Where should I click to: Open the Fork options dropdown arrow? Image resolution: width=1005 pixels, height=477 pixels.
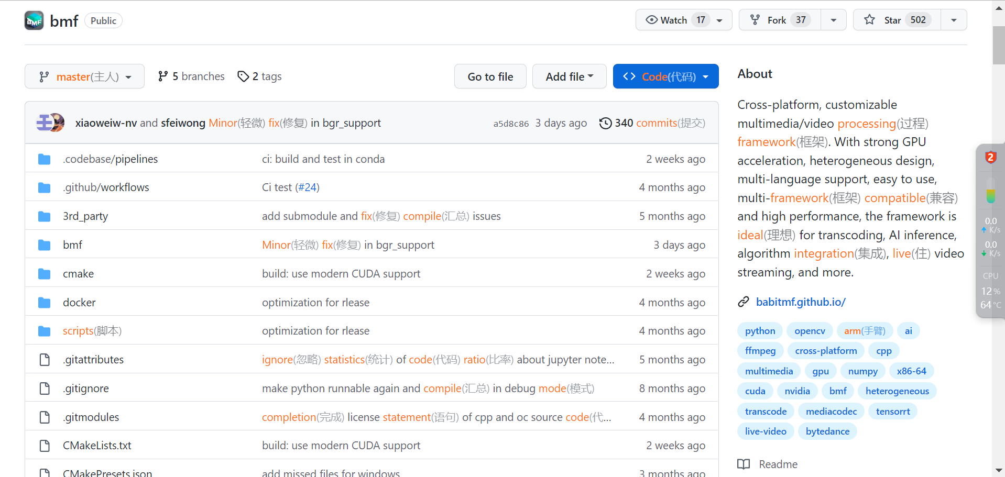[x=834, y=20]
